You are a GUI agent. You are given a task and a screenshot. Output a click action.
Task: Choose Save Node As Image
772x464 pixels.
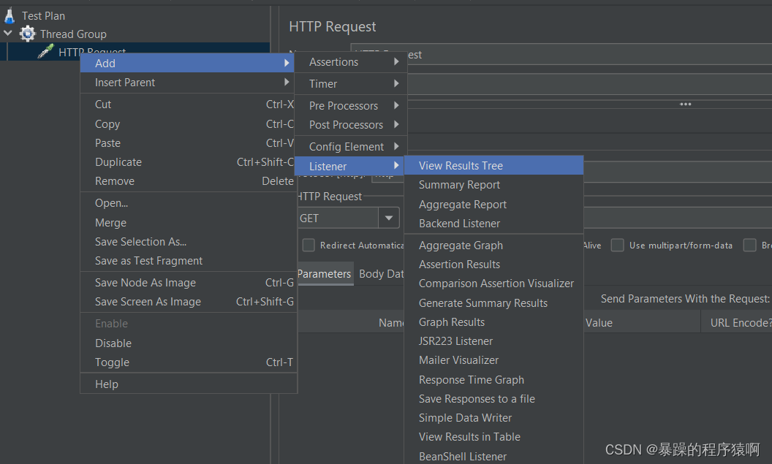(x=187, y=283)
